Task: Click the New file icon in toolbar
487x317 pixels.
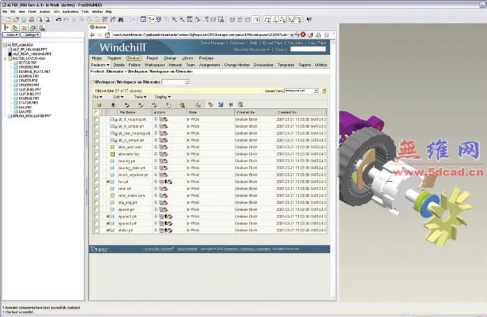Action: [8, 20]
